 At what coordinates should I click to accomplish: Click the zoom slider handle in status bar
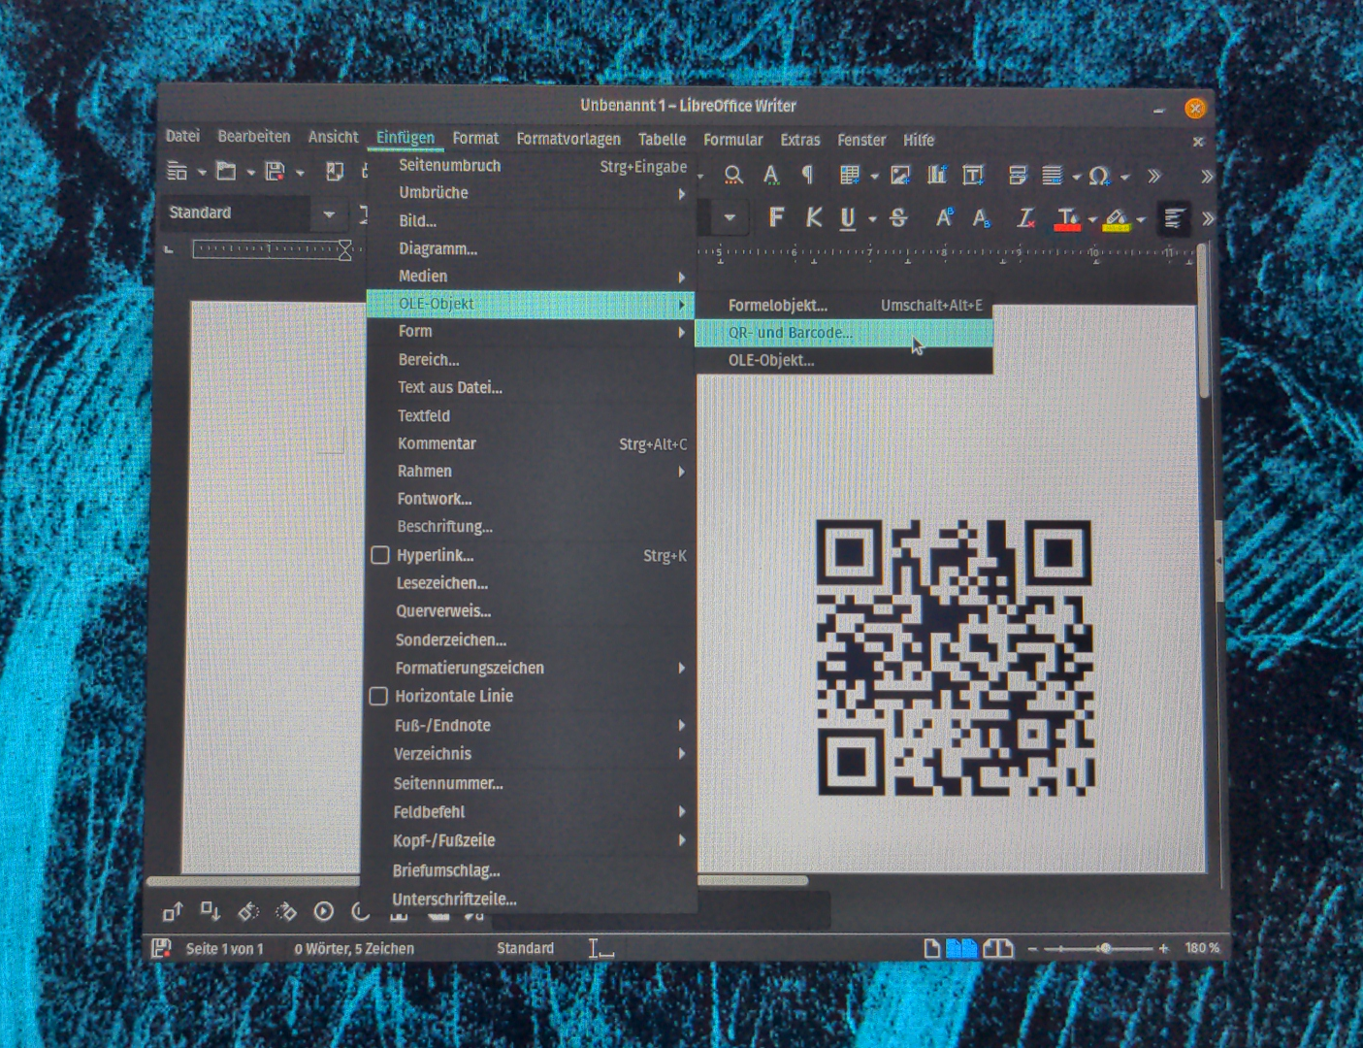tap(1105, 948)
